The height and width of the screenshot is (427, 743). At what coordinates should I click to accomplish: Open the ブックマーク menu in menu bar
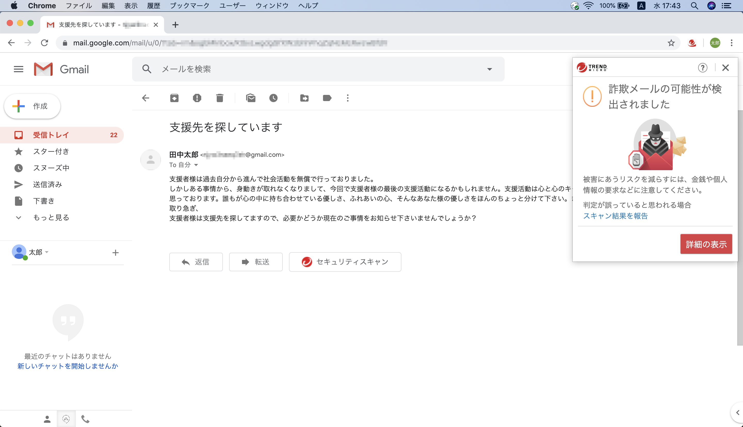189,6
